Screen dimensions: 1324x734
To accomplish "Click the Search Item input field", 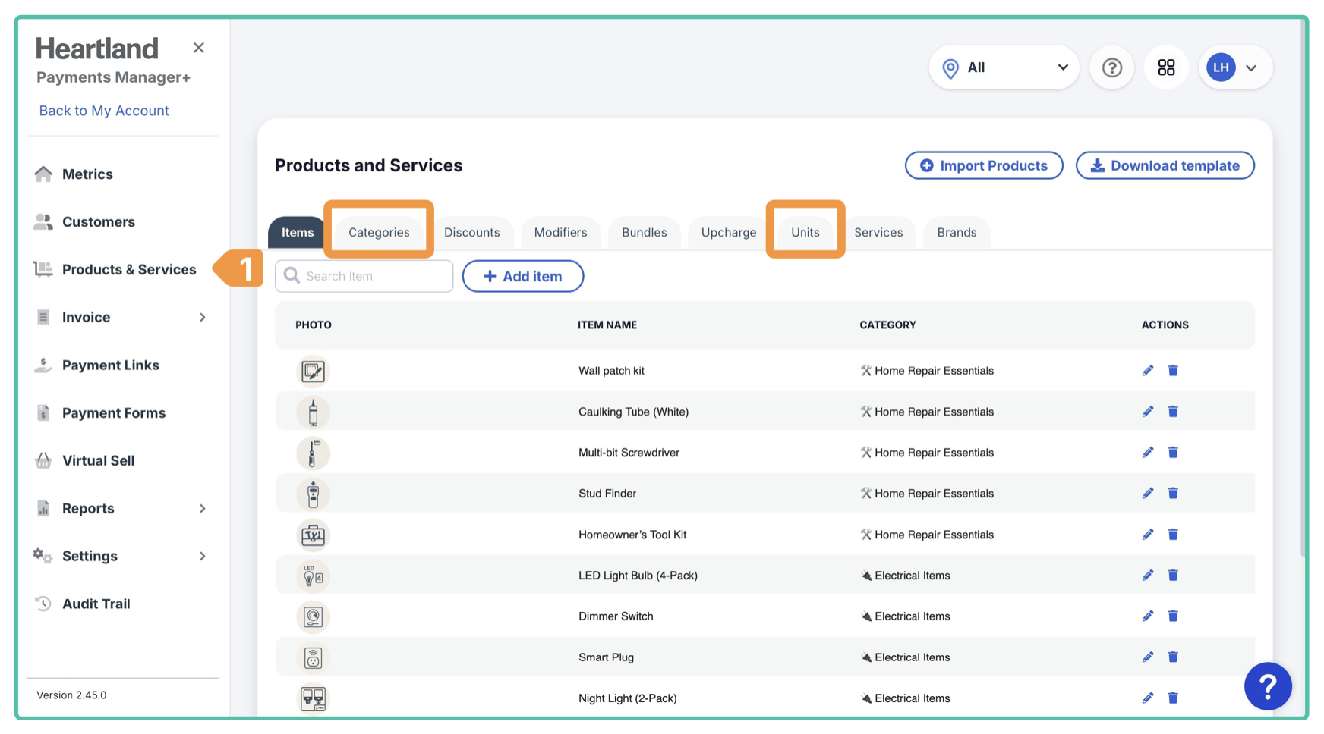I will (374, 277).
